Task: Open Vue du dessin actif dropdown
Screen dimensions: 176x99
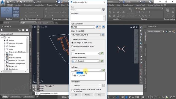Action: pyautogui.click(x=14, y=34)
